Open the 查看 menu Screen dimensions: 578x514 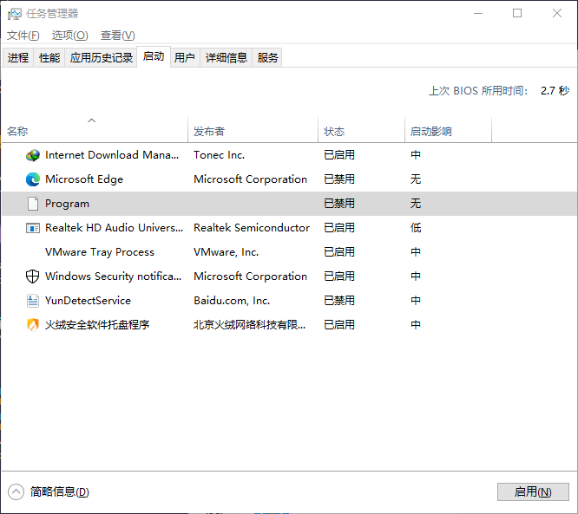(x=117, y=36)
